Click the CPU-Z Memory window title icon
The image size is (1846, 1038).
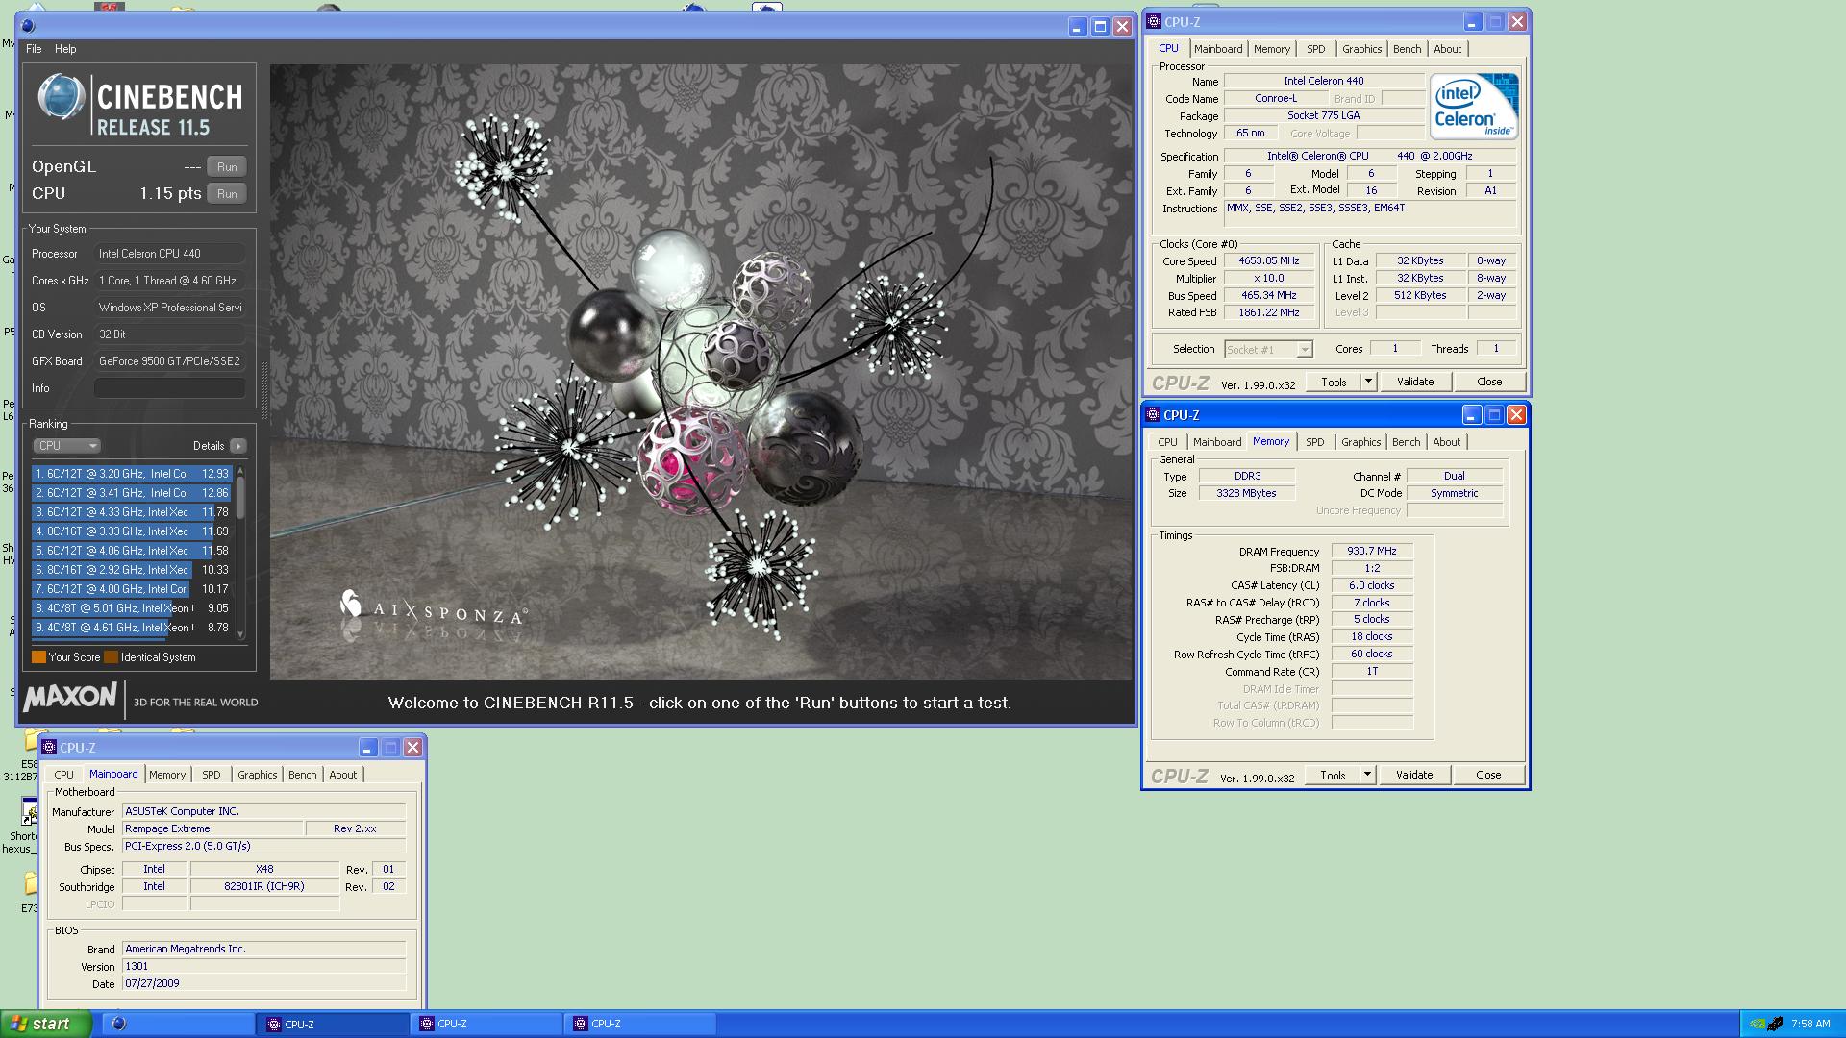[1153, 415]
